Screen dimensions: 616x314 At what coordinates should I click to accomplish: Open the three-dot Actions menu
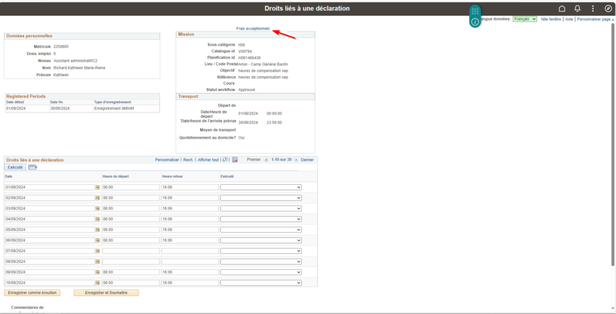pos(593,8)
